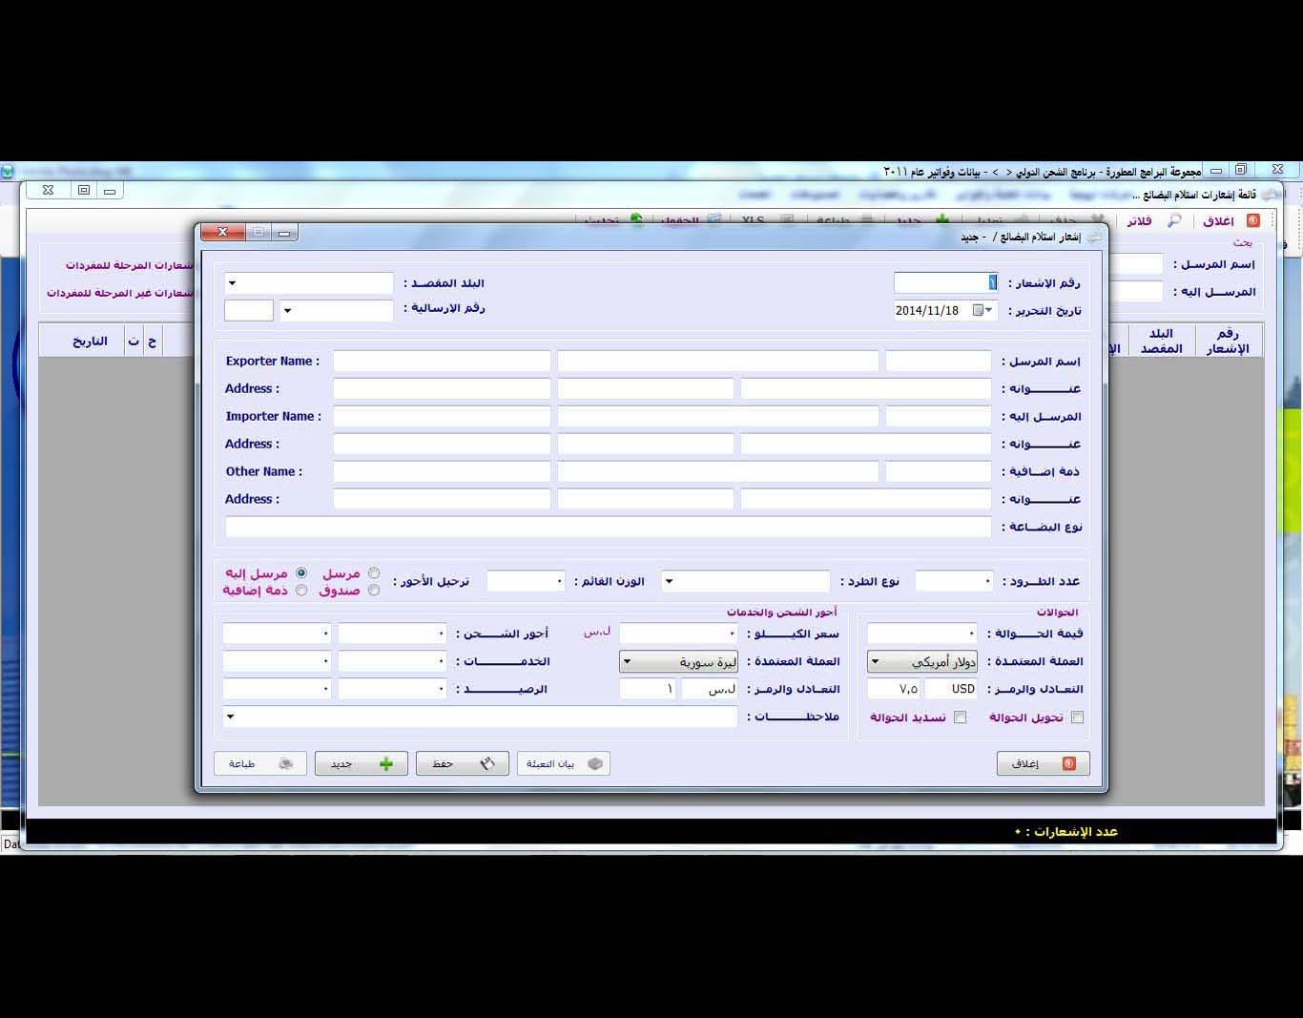1303x1018 pixels.
Task: Open the packing statement (بيان التعبئة)
Action: (x=563, y=763)
